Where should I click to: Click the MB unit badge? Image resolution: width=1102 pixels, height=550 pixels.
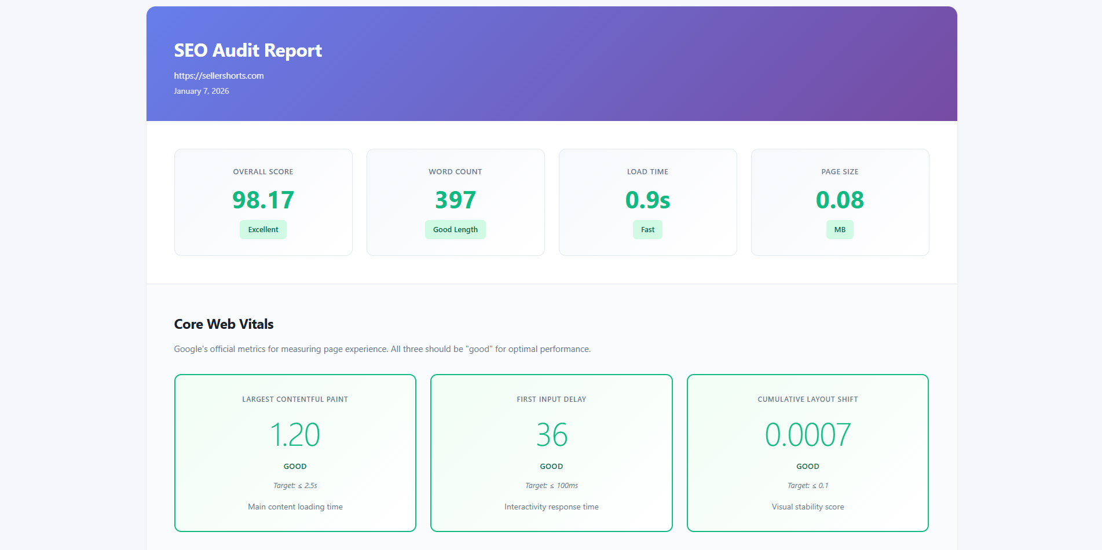tap(840, 230)
